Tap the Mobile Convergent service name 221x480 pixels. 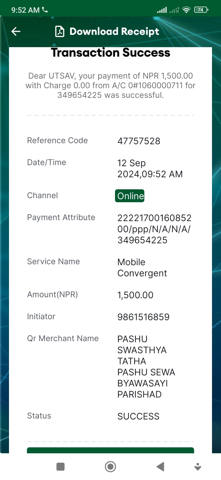click(142, 268)
